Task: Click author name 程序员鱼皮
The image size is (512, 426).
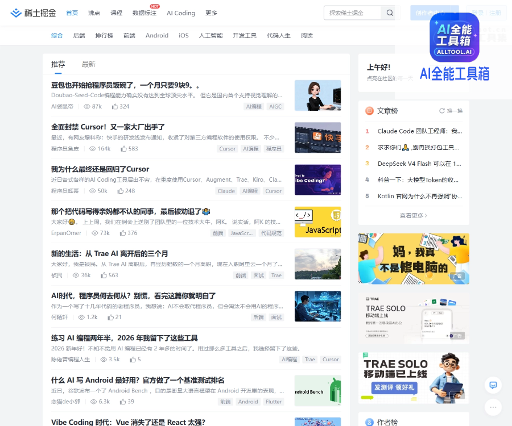Action: [65, 149]
